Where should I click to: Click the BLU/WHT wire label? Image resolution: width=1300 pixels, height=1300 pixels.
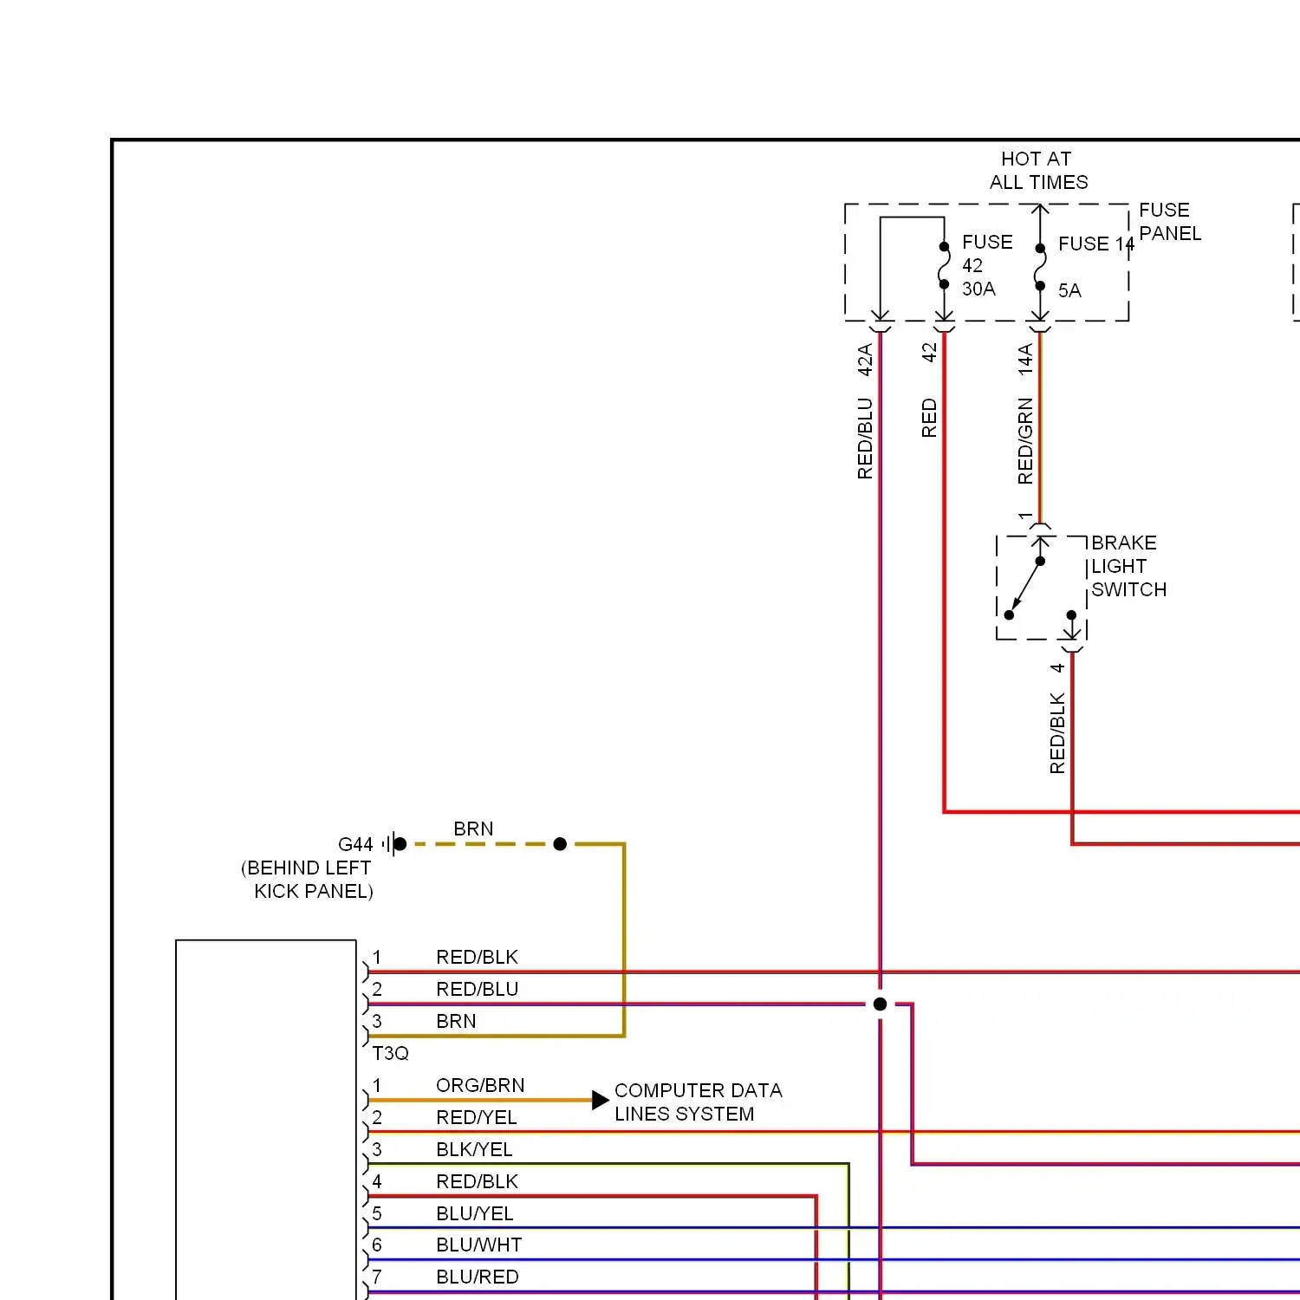[478, 1245]
